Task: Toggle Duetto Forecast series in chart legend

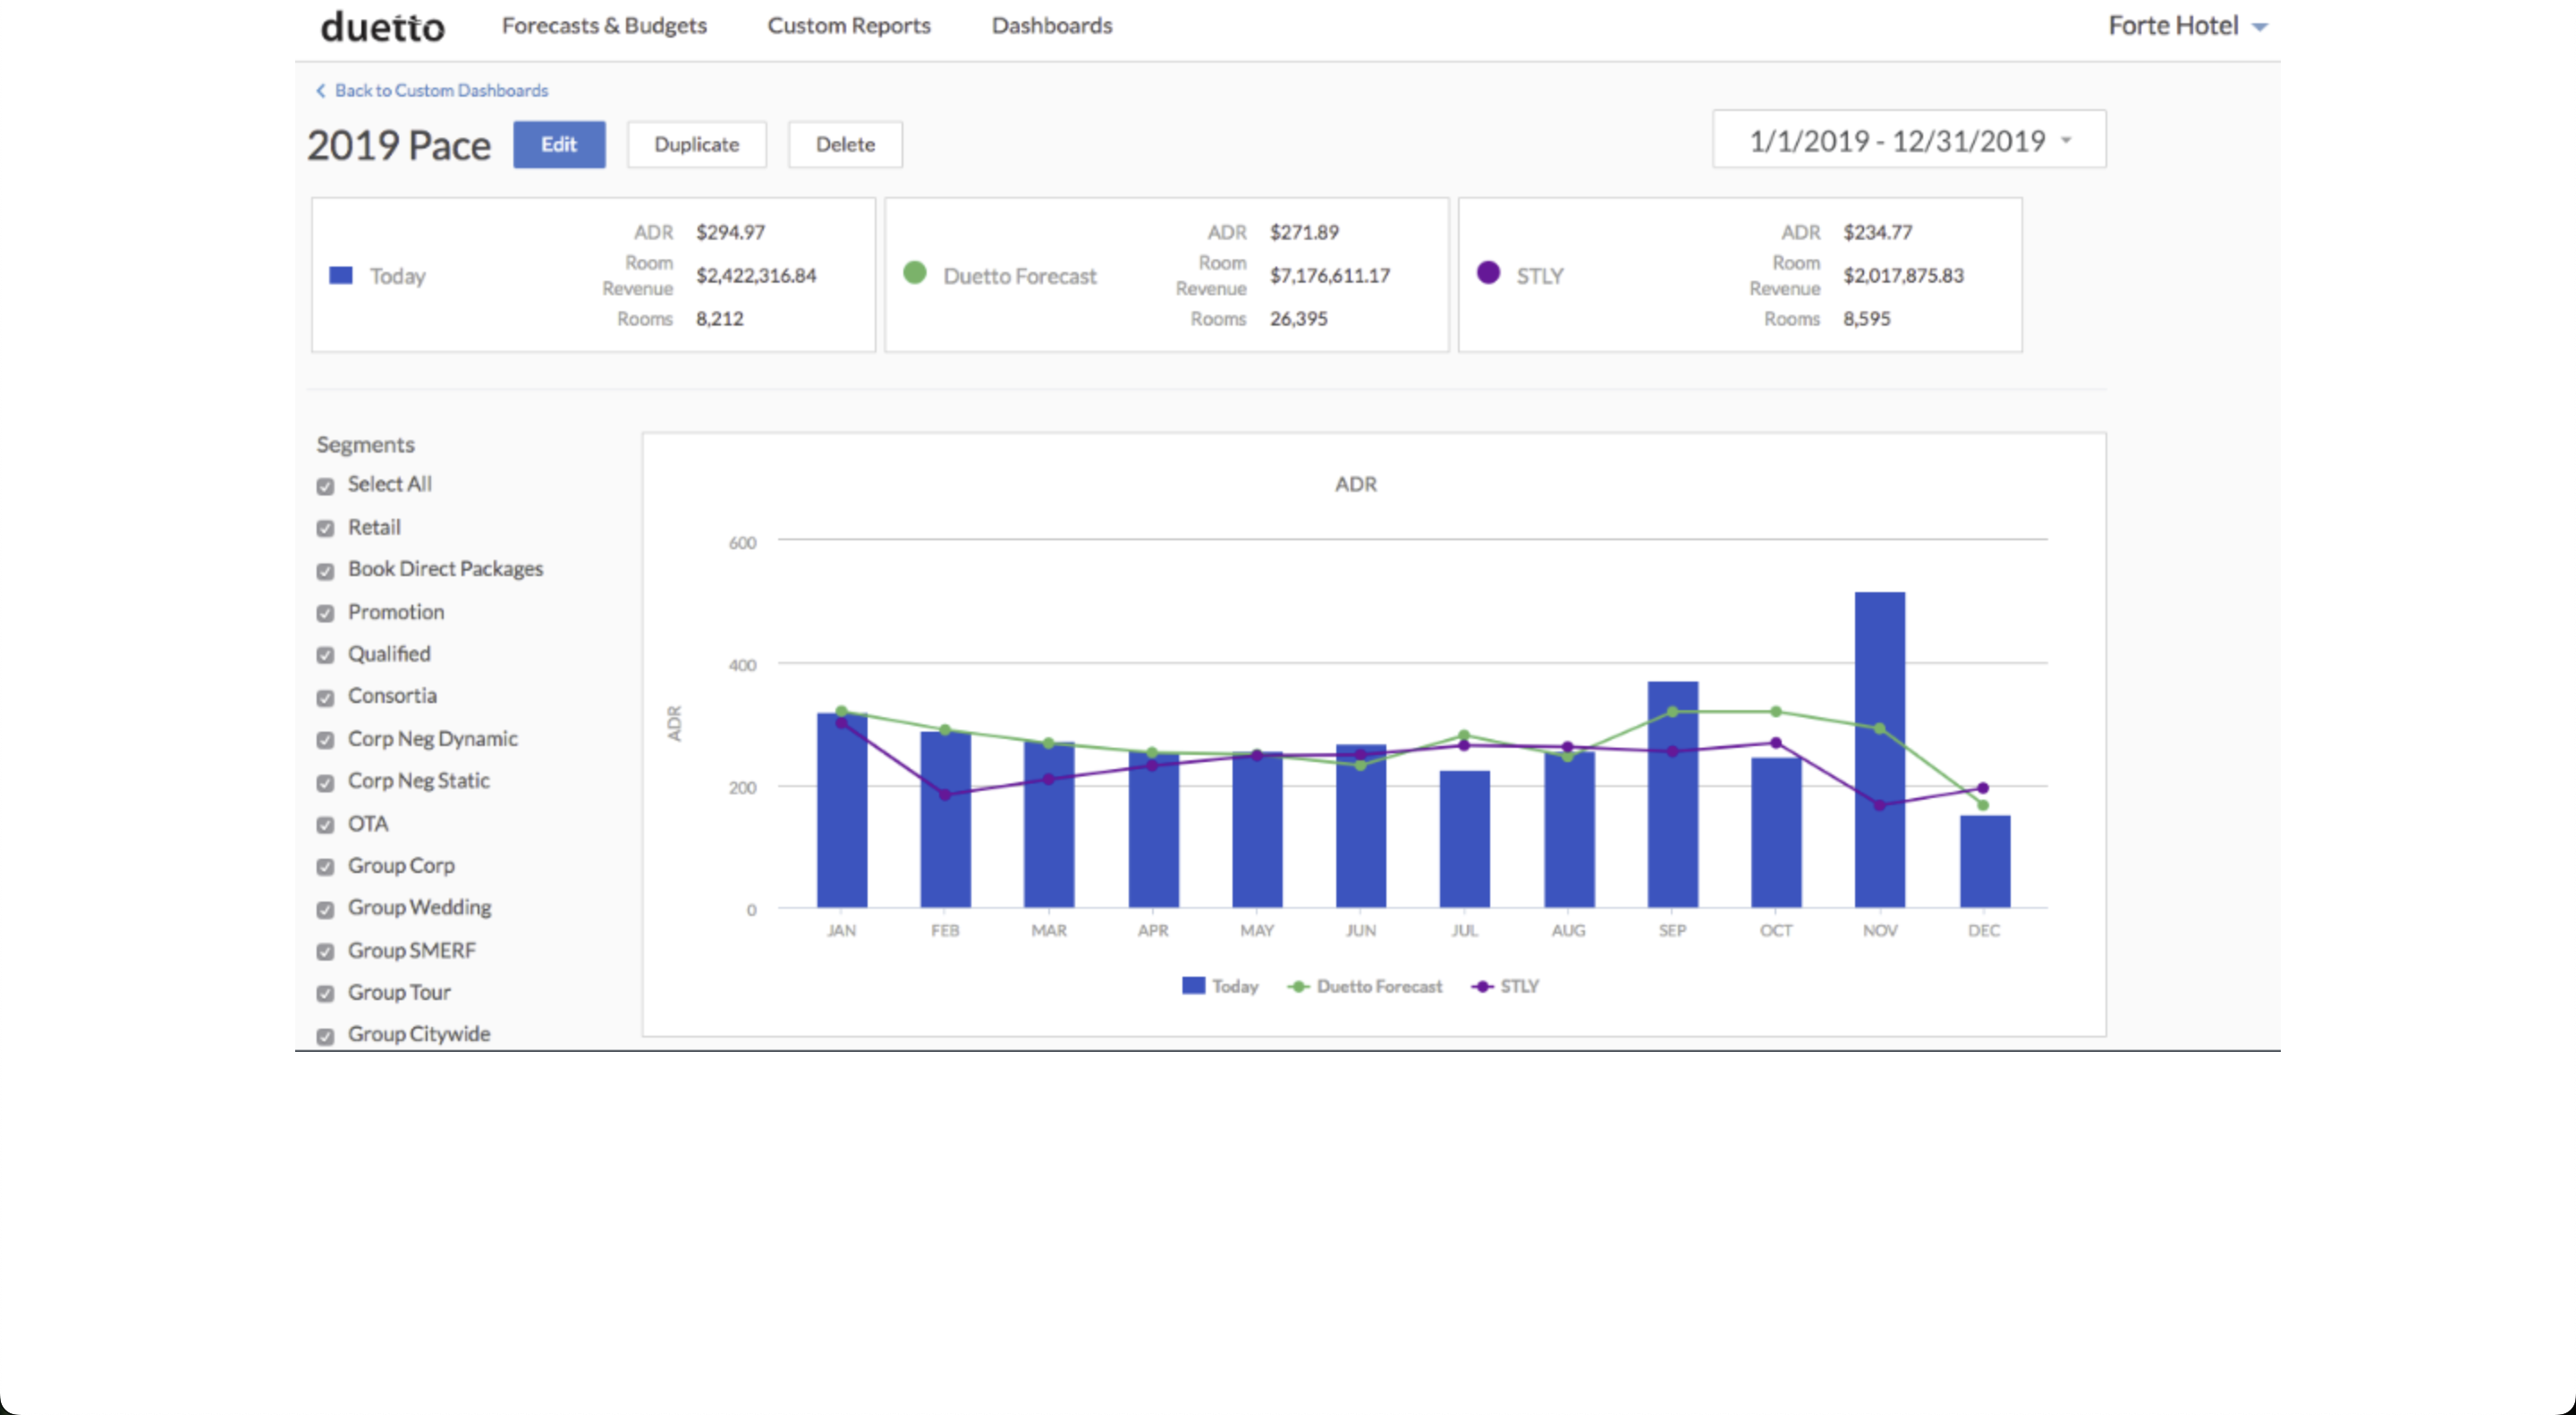Action: click(1366, 986)
